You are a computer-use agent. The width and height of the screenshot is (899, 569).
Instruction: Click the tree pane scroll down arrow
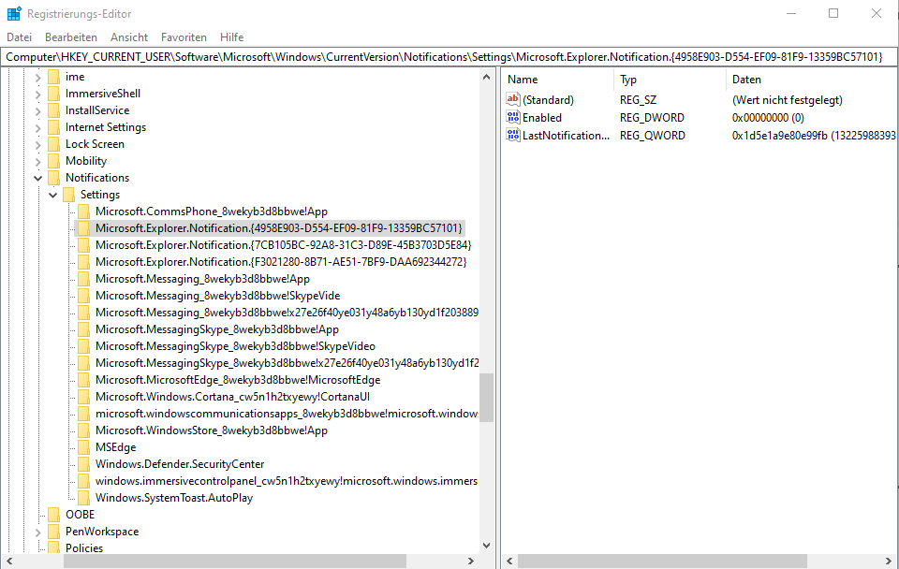point(486,546)
